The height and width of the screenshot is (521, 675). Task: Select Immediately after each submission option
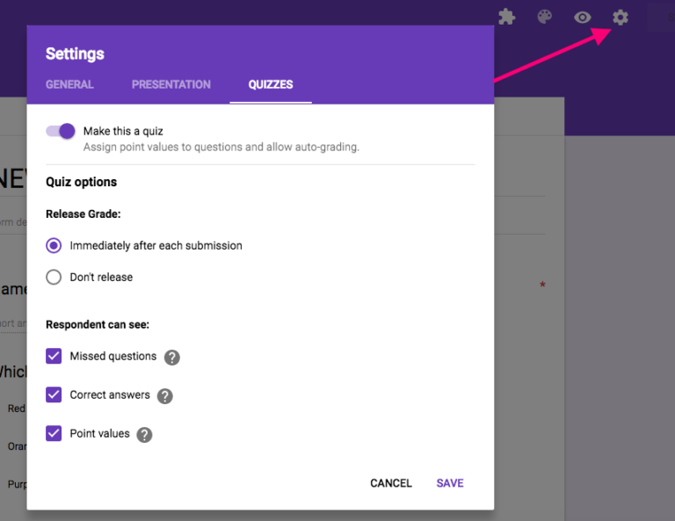54,246
